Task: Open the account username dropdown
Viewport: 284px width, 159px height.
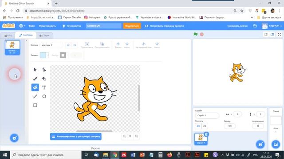Action: click(x=272, y=26)
